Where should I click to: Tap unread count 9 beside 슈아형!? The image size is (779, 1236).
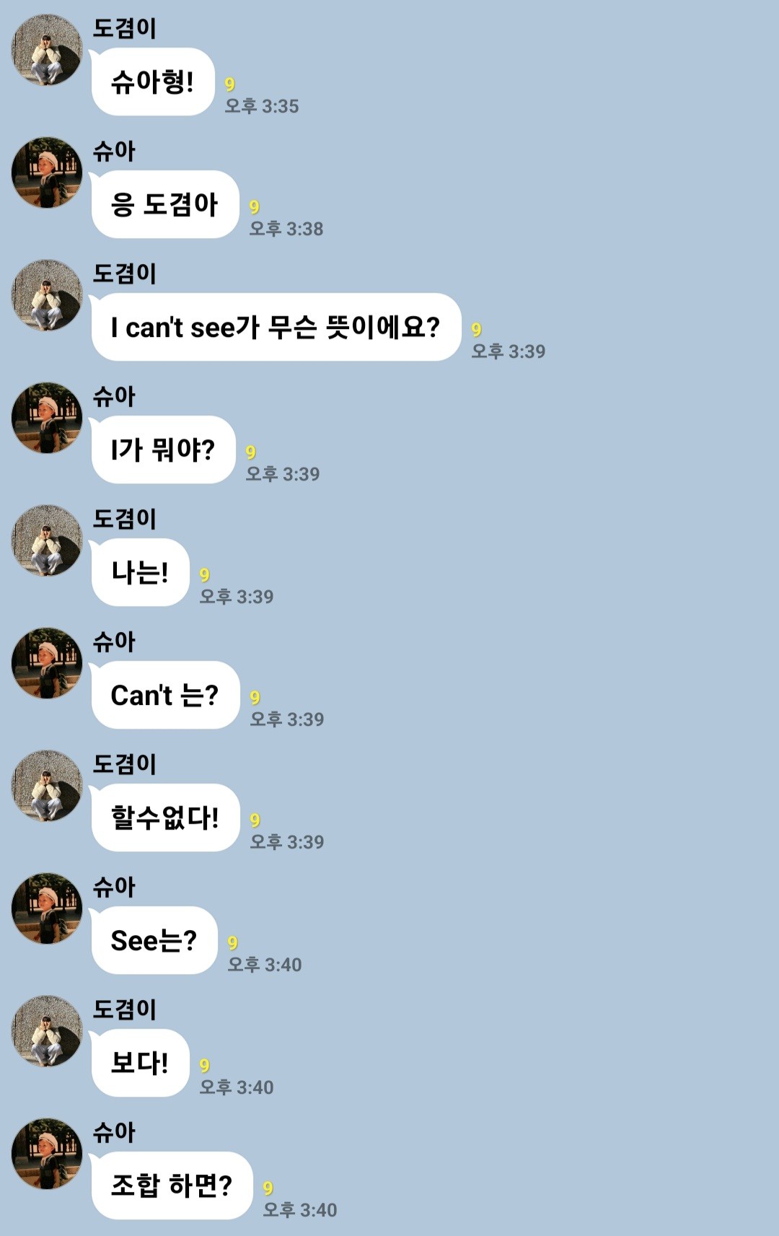[x=230, y=84]
